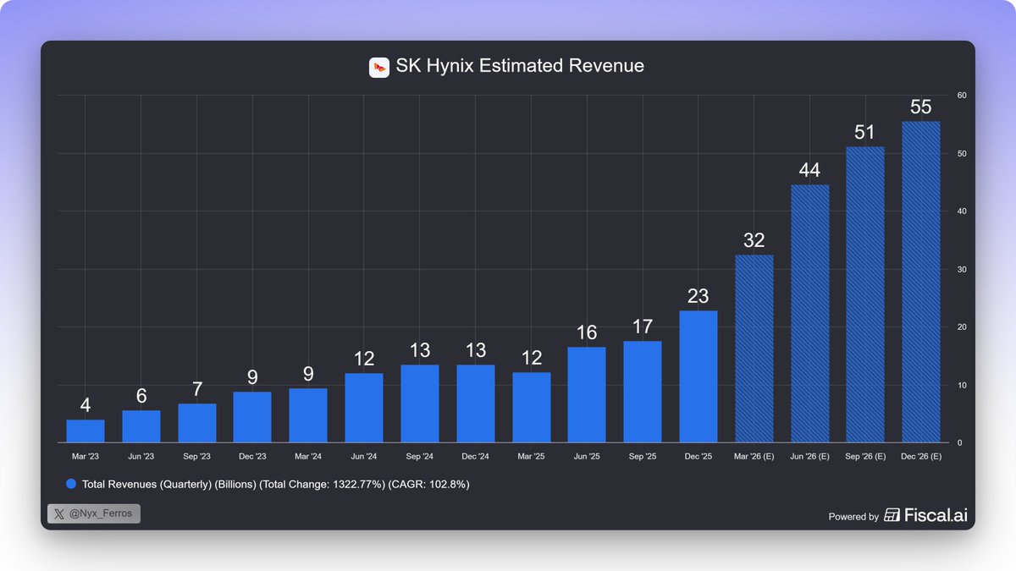Screen dimensions: 1016x571
Task: Click the Jun '24 axis label
Action: (364, 456)
